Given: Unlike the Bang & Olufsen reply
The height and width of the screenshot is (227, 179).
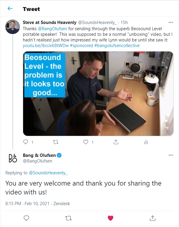Looking at the screenshot, I should coord(111,218).
